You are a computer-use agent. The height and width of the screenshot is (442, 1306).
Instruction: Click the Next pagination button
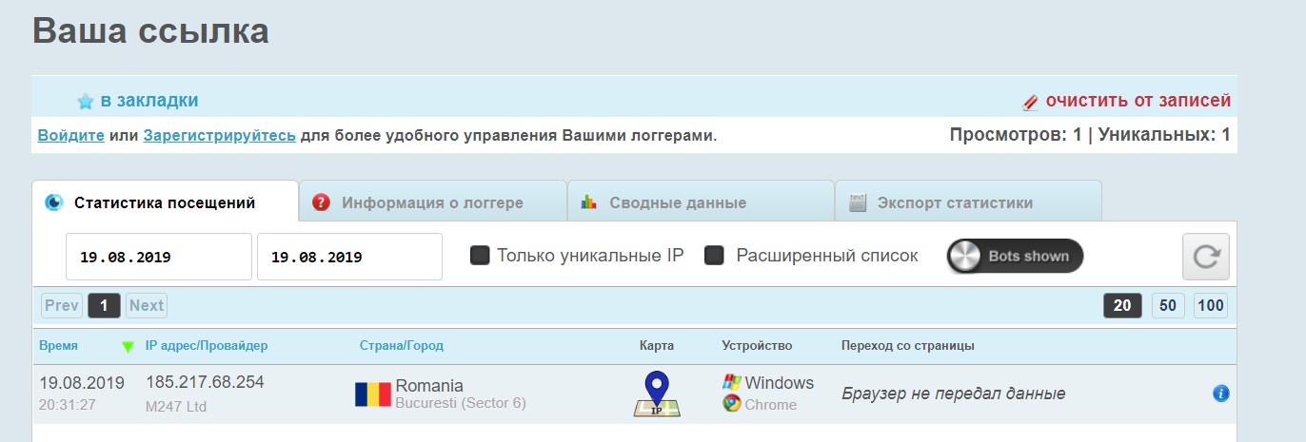(x=147, y=305)
